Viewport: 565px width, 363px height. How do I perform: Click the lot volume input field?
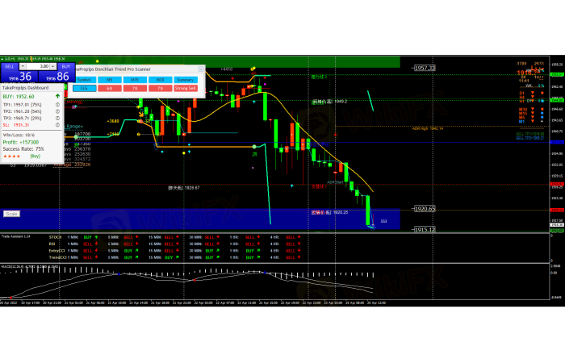pyautogui.click(x=38, y=65)
